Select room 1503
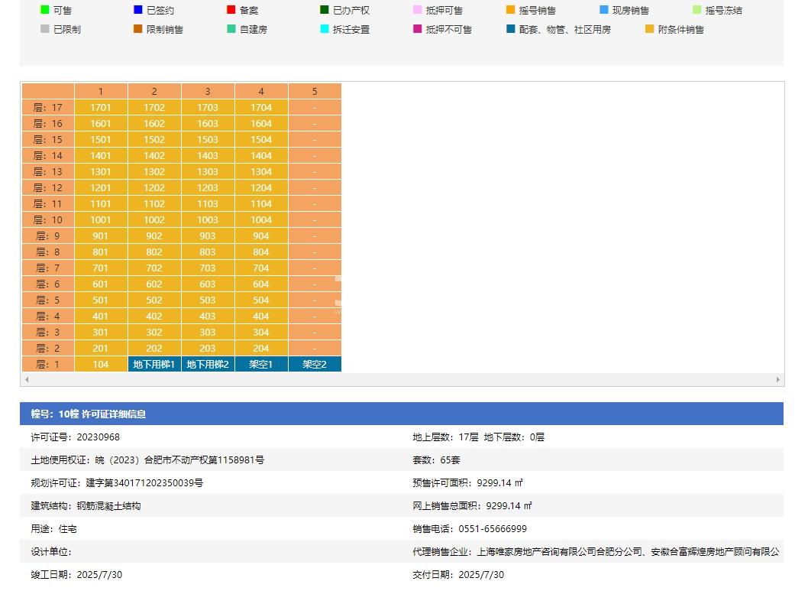 tap(208, 139)
